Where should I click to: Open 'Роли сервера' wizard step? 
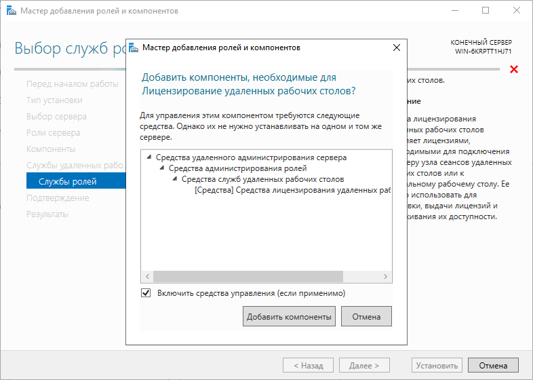coord(54,133)
